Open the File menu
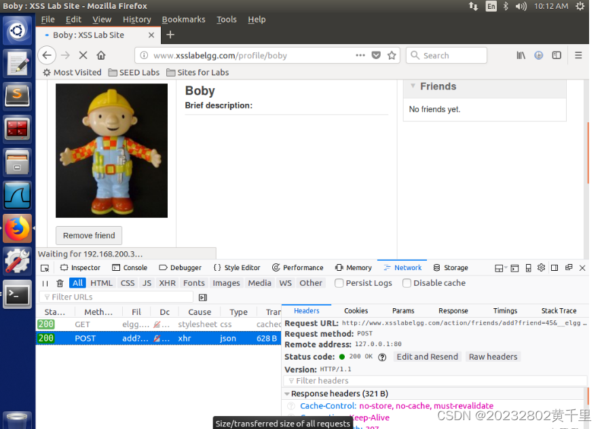This screenshot has height=429, width=602. (48, 19)
